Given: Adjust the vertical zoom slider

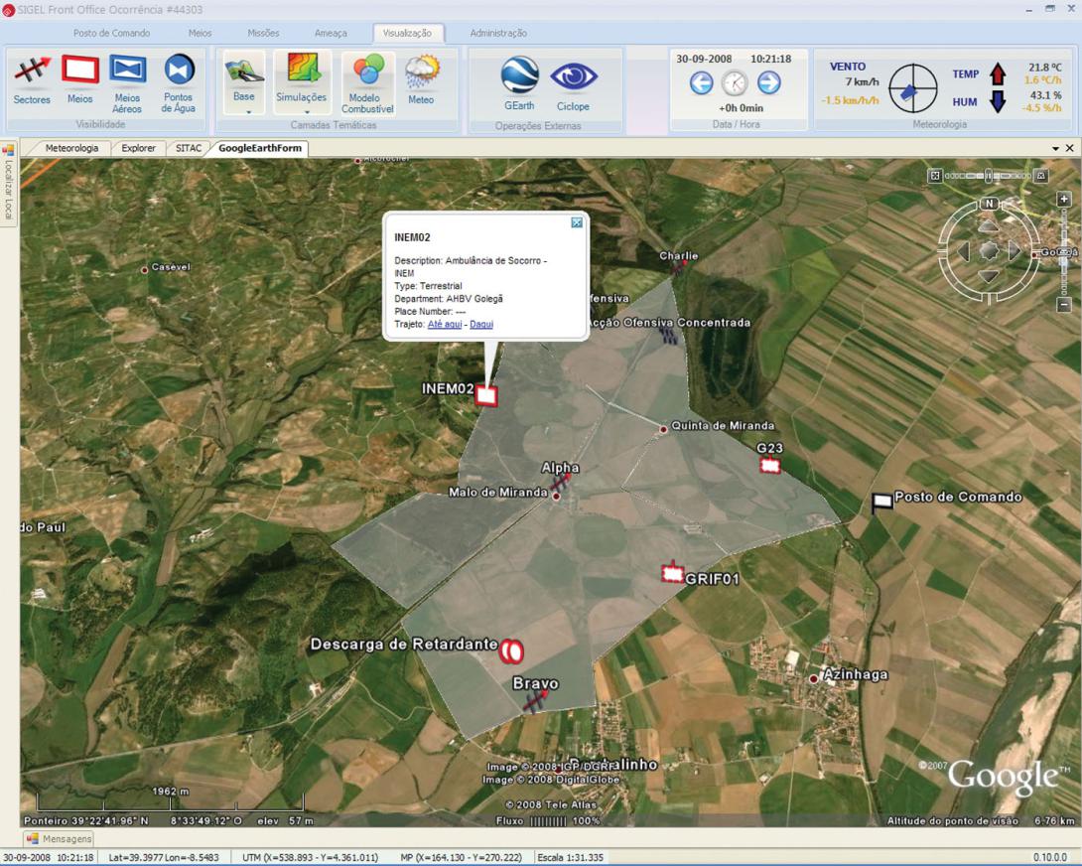Looking at the screenshot, I should pos(1064,252).
